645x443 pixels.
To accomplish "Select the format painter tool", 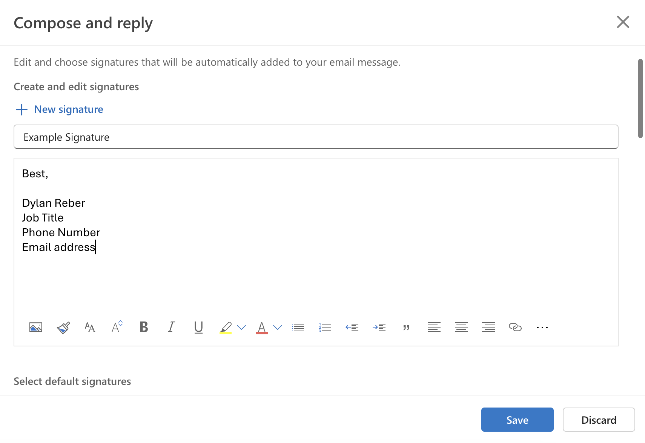I will pos(63,327).
